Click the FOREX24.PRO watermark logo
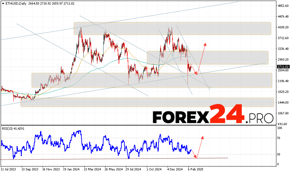 point(213,115)
